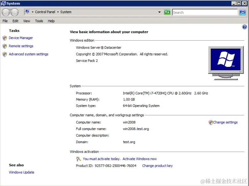The height and width of the screenshot is (186, 249).
Task: Click the green Refresh button
Action: pos(167,12)
